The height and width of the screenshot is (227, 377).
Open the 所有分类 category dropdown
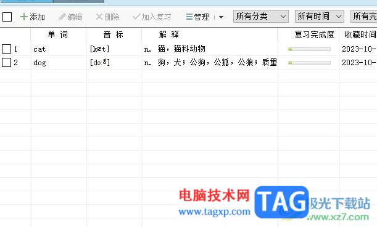click(260, 16)
